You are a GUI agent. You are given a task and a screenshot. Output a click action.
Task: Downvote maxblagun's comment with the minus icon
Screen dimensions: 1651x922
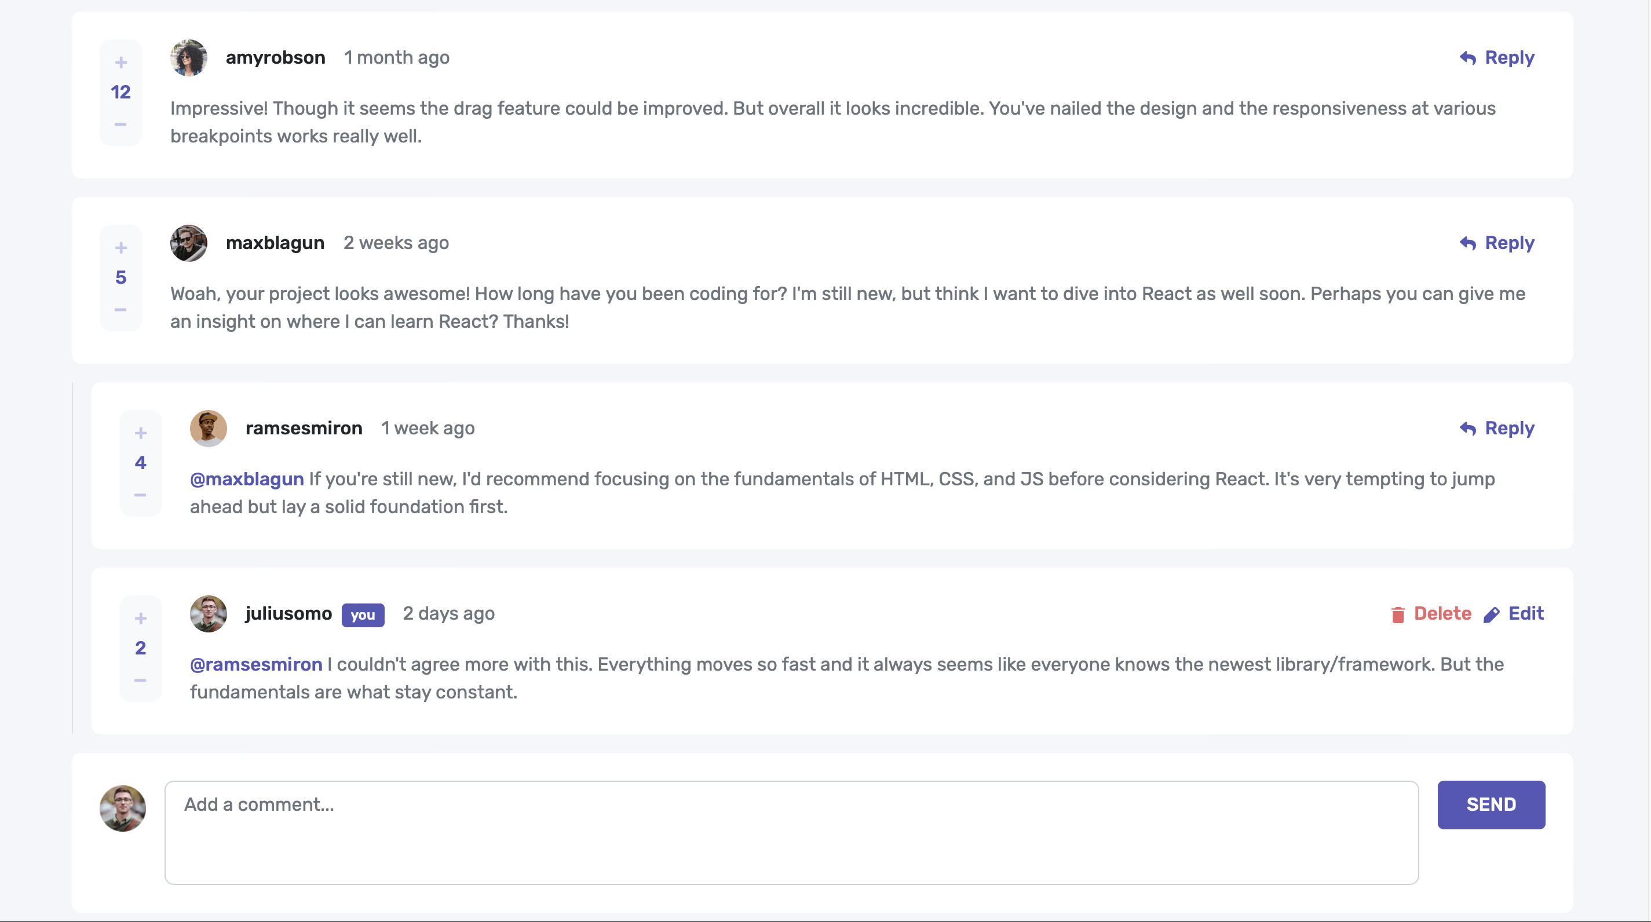click(x=120, y=309)
